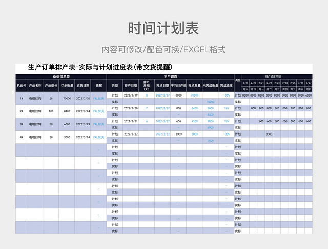Select product model cell 38
The height and width of the screenshot is (249, 328).
pyautogui.click(x=51, y=137)
